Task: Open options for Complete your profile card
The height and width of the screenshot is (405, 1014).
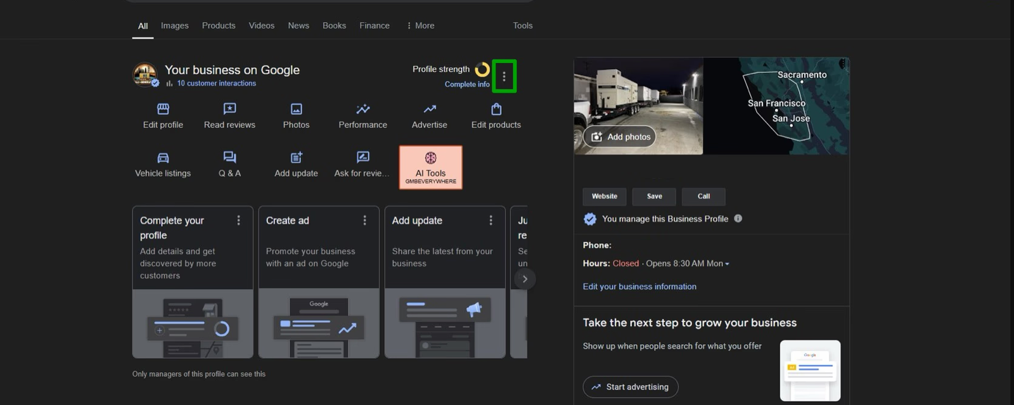Action: pos(238,220)
